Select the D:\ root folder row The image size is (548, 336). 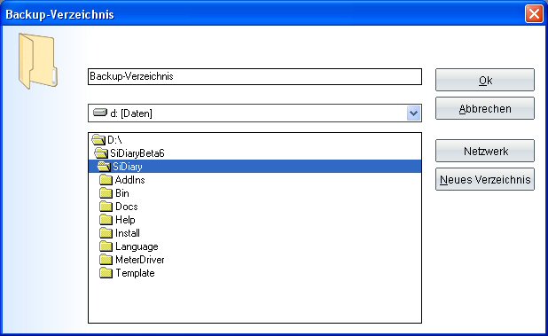coord(254,140)
